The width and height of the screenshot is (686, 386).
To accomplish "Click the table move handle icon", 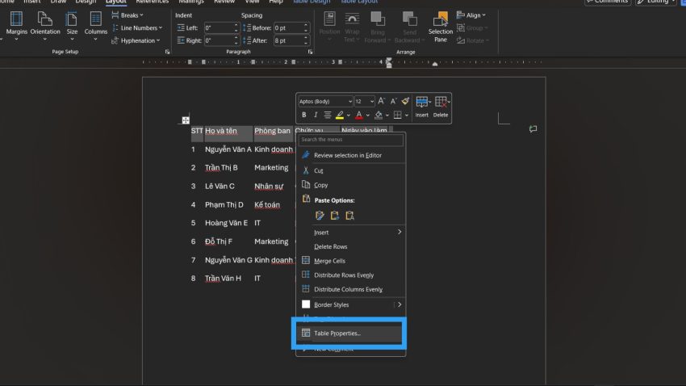I will tap(186, 120).
